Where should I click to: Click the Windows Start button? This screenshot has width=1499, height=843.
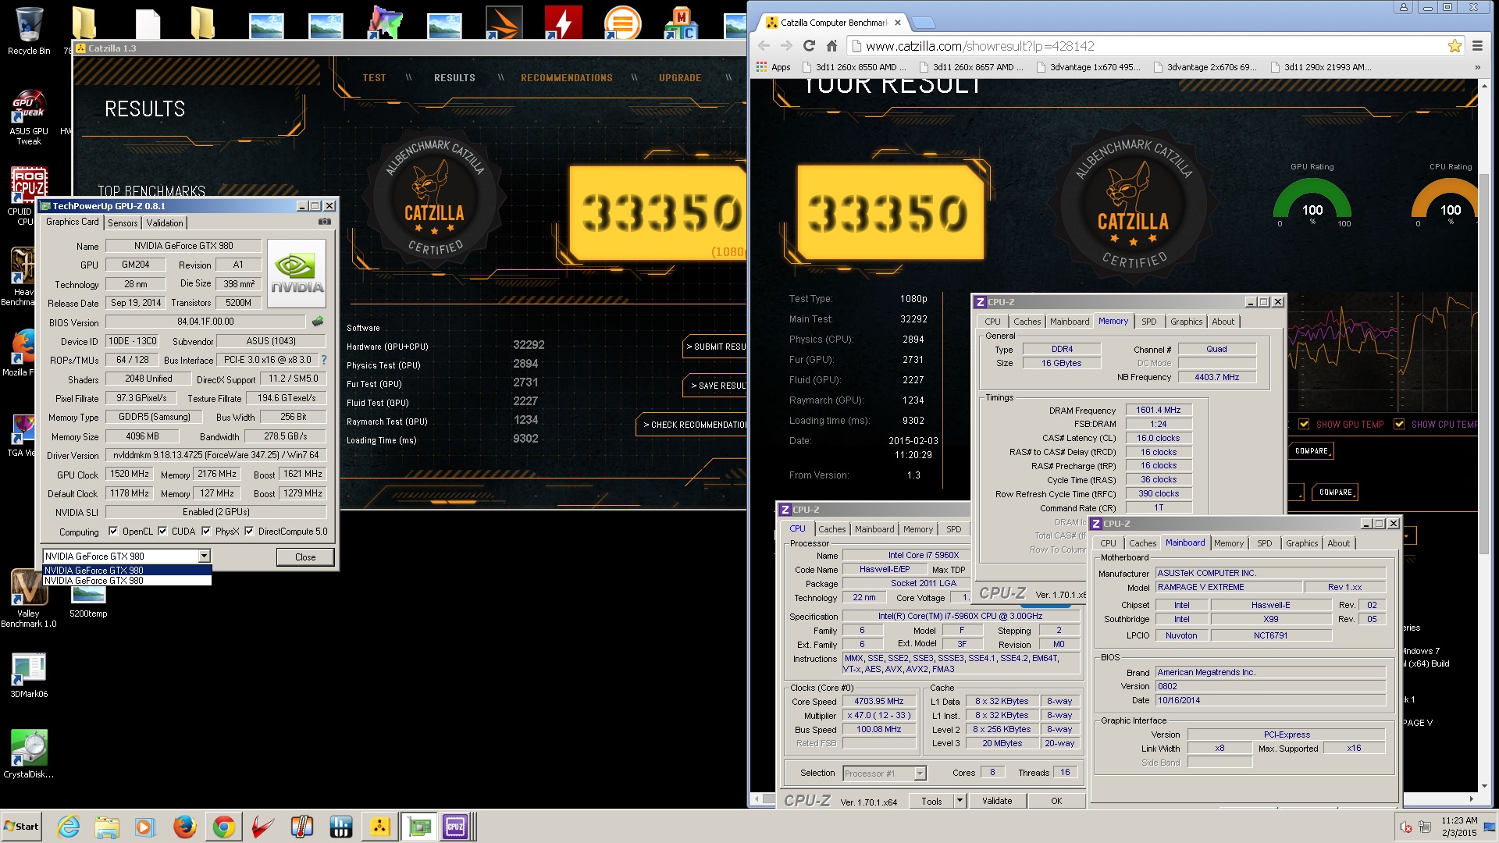[22, 827]
